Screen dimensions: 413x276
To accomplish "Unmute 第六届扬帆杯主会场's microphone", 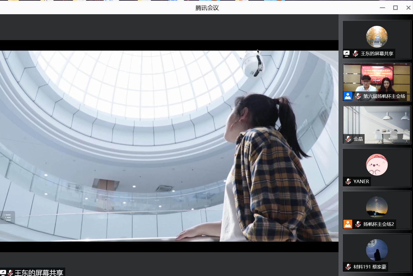I will (x=358, y=96).
